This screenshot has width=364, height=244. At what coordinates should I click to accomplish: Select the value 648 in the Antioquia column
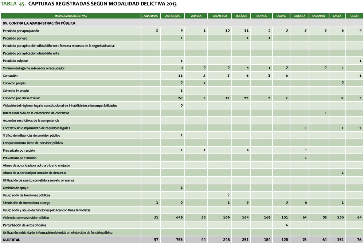(179, 217)
